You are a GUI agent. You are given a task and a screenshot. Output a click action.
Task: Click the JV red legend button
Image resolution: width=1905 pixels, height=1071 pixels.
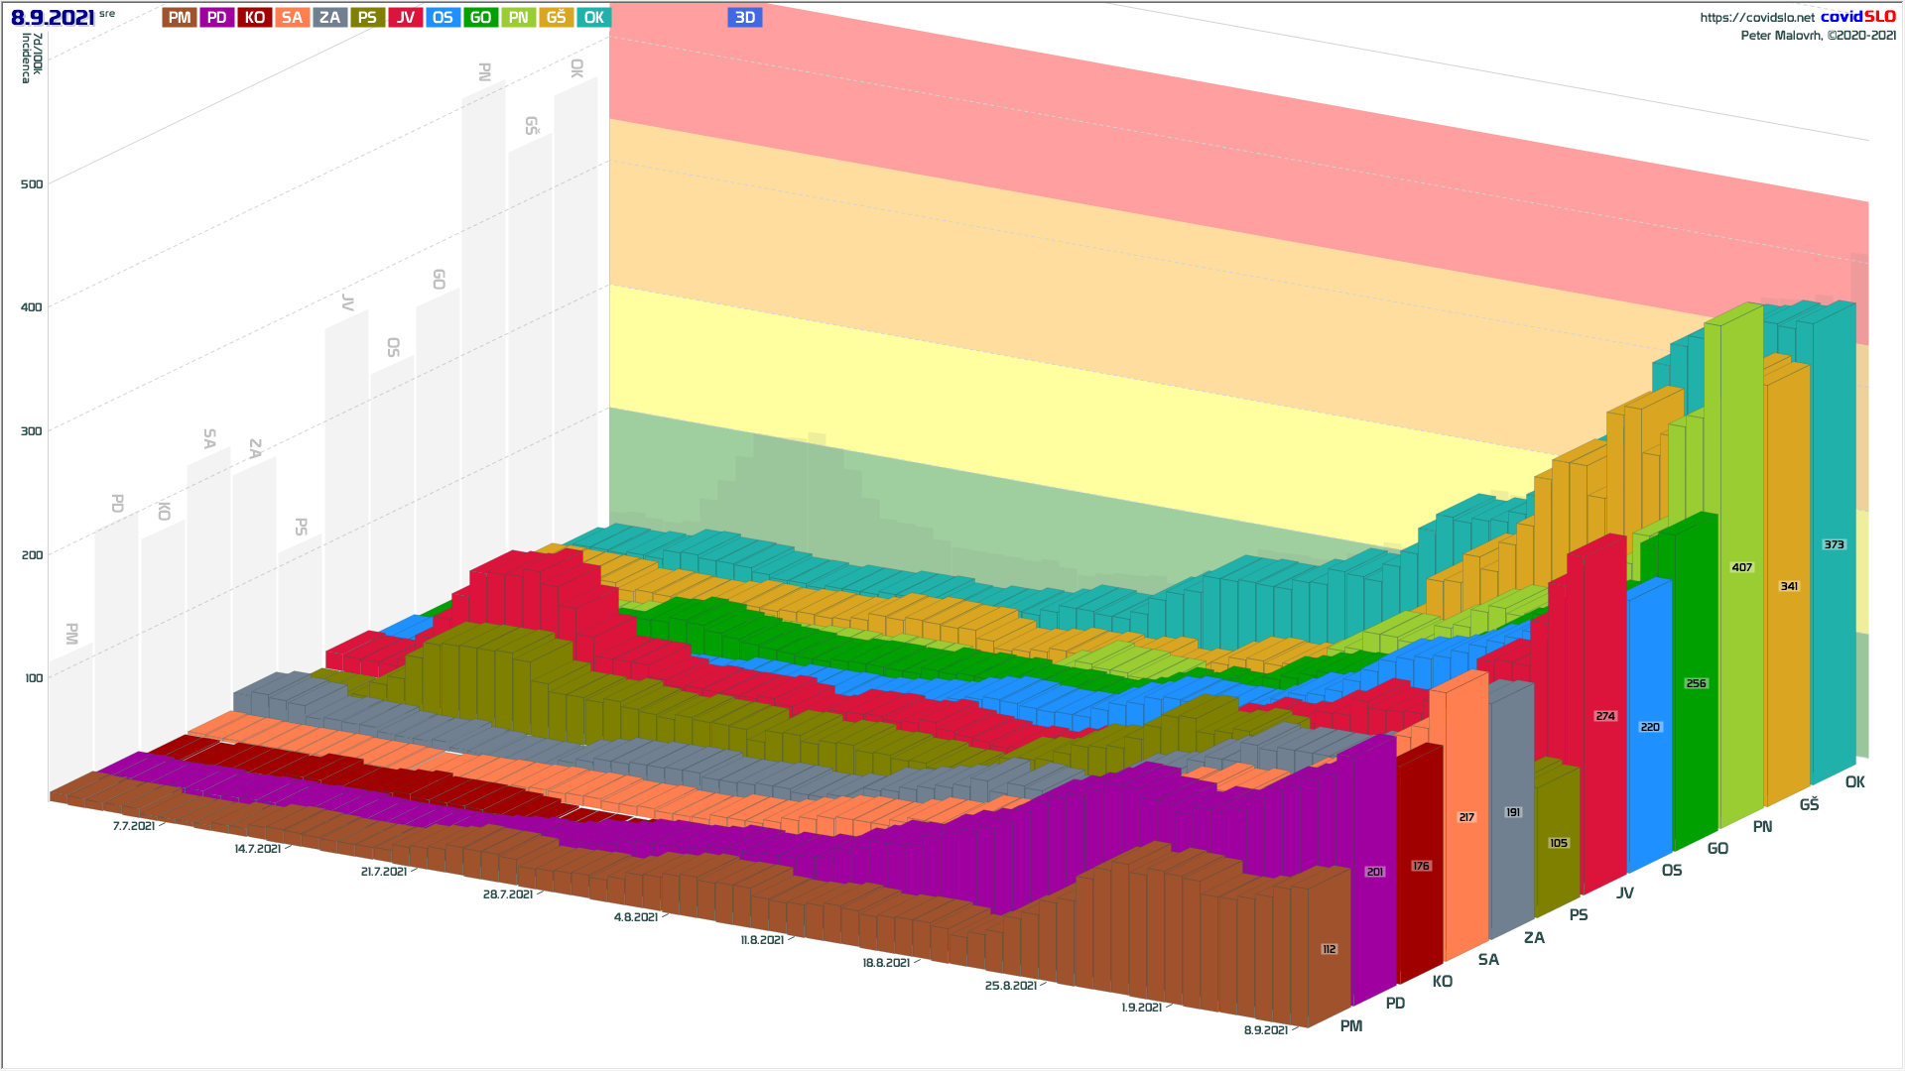(x=405, y=17)
